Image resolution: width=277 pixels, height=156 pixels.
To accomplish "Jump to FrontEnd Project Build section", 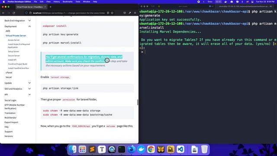I will [x=17, y=64].
